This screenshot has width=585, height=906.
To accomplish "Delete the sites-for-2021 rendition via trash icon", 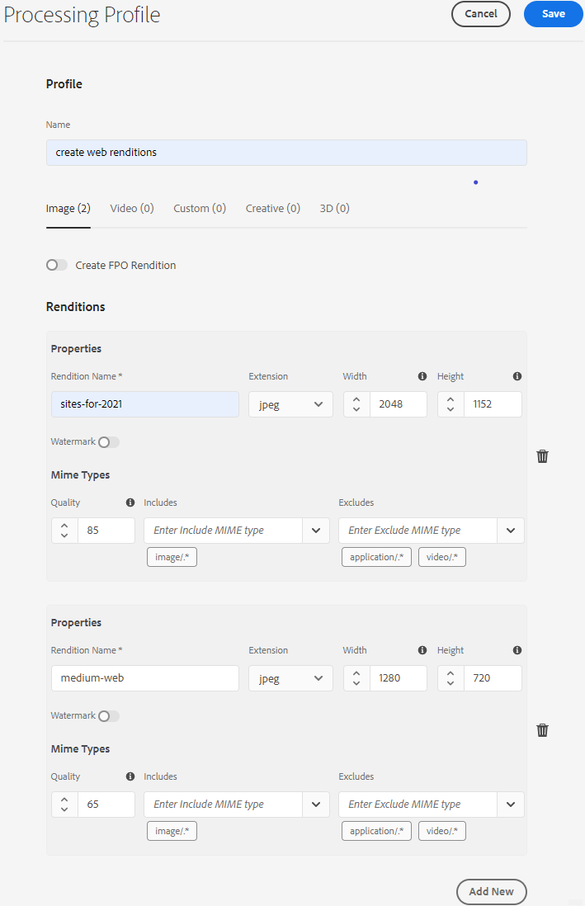I will [542, 456].
